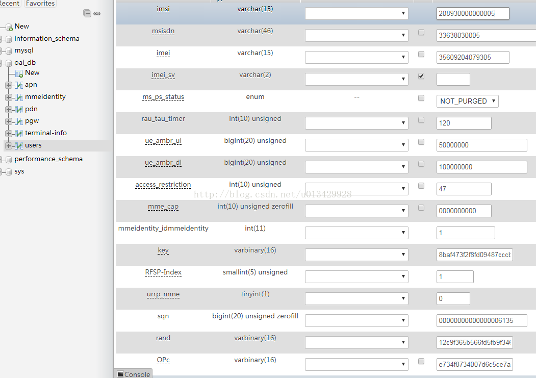
Task: Expand the users table tree node
Action: click(9, 146)
